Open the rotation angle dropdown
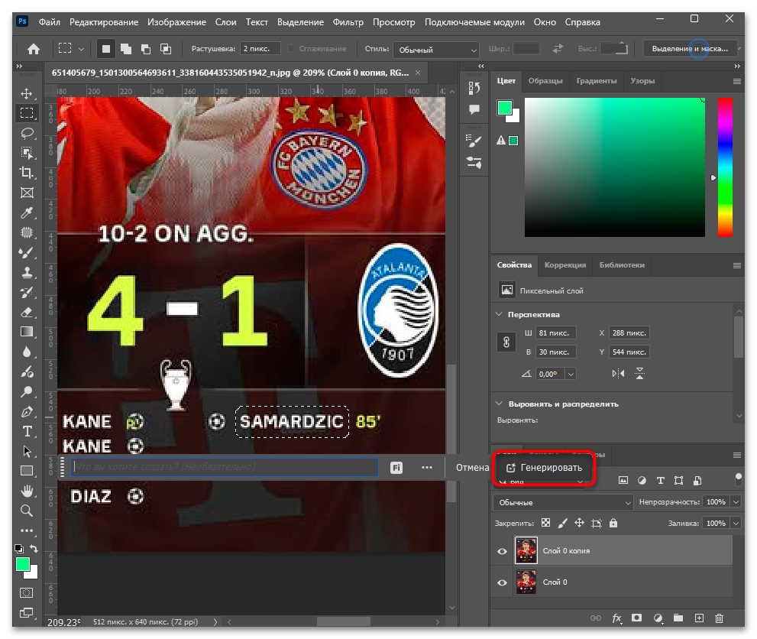 pos(571,374)
